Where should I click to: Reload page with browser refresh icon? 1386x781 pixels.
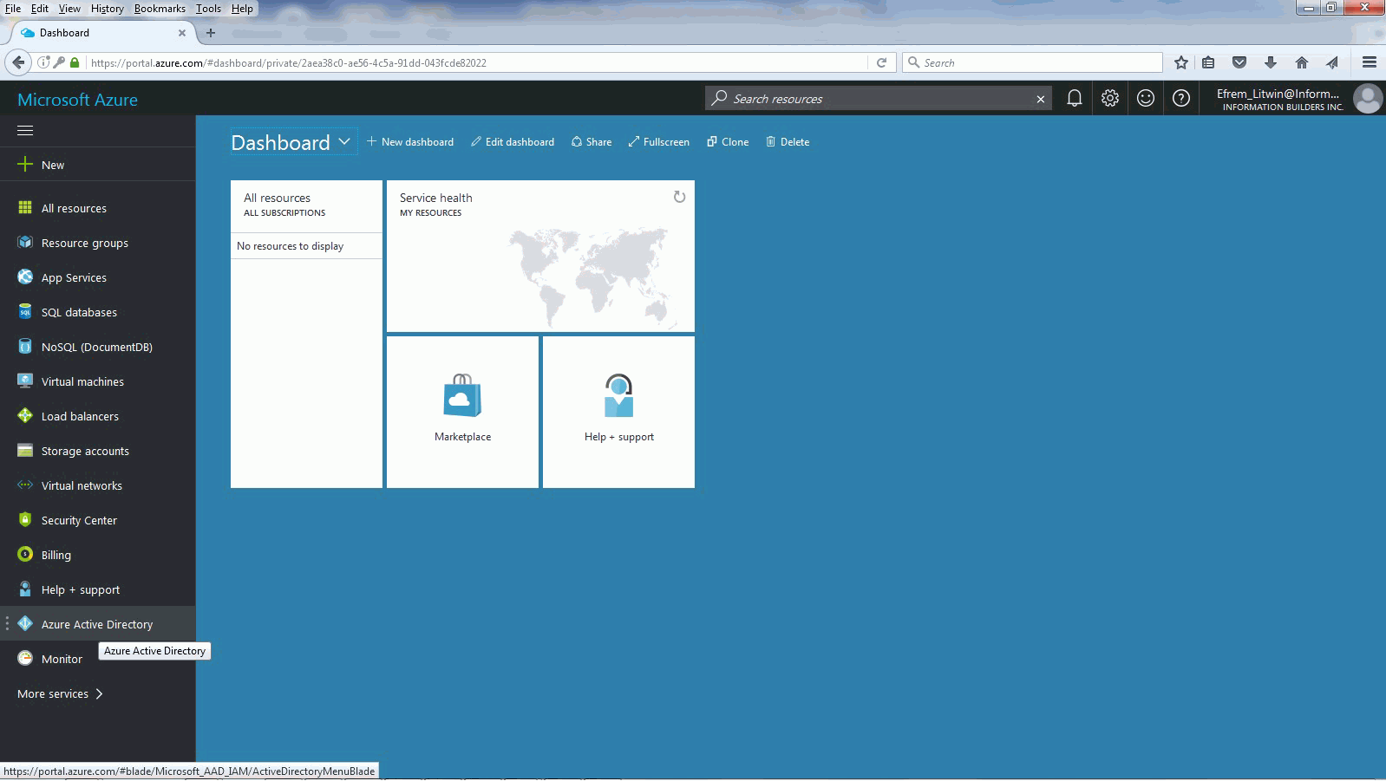[x=881, y=62]
